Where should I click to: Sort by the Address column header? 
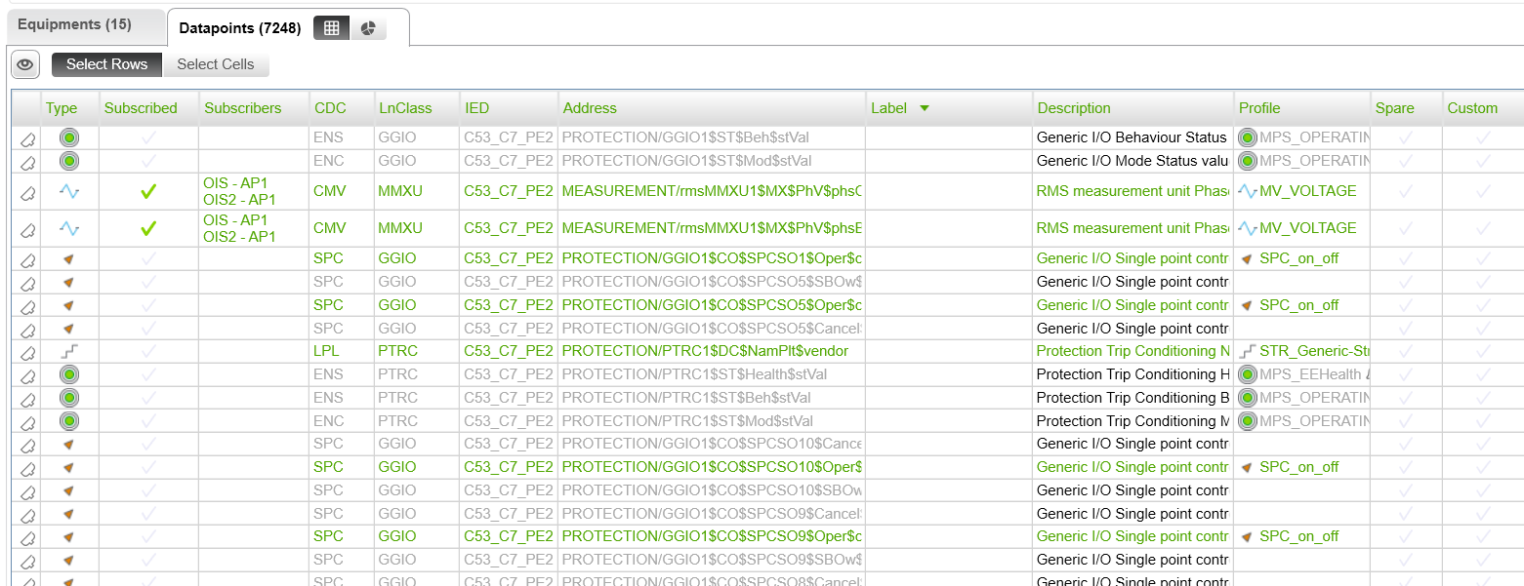click(x=590, y=108)
